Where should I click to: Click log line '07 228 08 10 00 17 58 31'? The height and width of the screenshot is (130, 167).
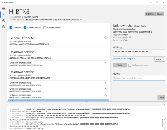[38, 111]
